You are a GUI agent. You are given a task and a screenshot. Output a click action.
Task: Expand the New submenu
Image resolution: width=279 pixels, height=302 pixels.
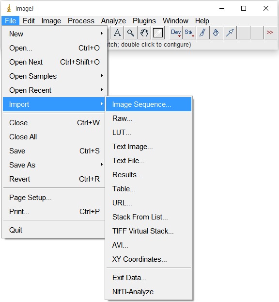[x=54, y=34]
